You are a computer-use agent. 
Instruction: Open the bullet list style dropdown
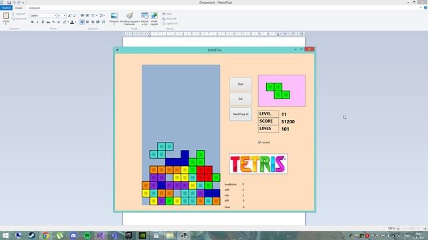click(x=96, y=15)
